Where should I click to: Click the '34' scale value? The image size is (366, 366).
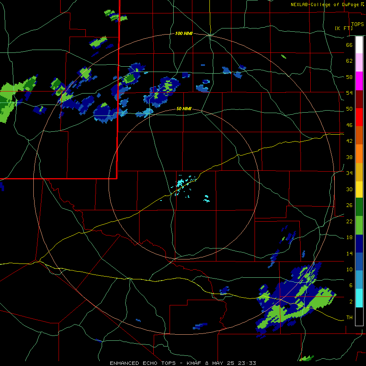click(349, 173)
